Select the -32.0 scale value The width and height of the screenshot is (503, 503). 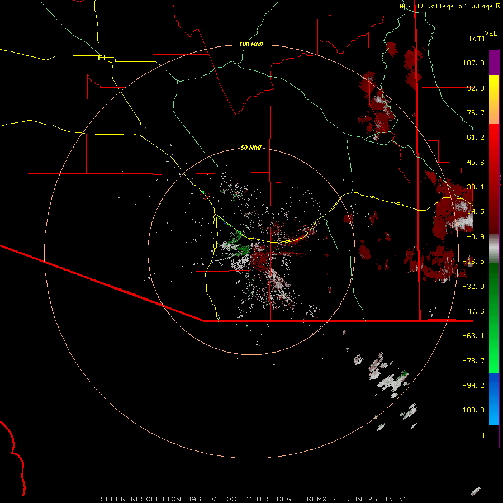tap(473, 287)
